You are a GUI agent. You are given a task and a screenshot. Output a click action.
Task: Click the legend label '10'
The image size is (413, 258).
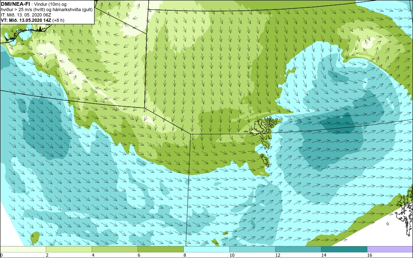tap(232, 255)
